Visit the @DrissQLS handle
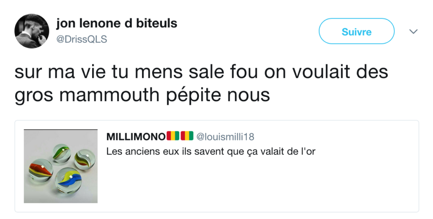This screenshot has width=433, height=219. click(82, 39)
